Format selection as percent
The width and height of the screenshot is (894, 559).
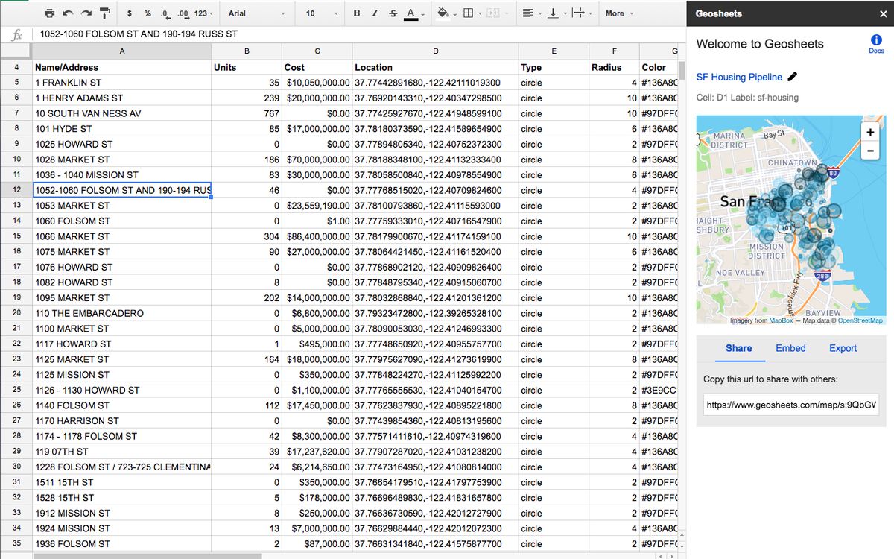(x=149, y=13)
